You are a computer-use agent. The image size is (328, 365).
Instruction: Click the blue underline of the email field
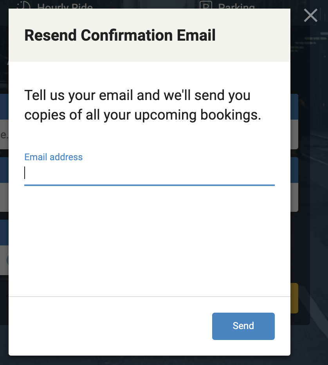(x=149, y=185)
